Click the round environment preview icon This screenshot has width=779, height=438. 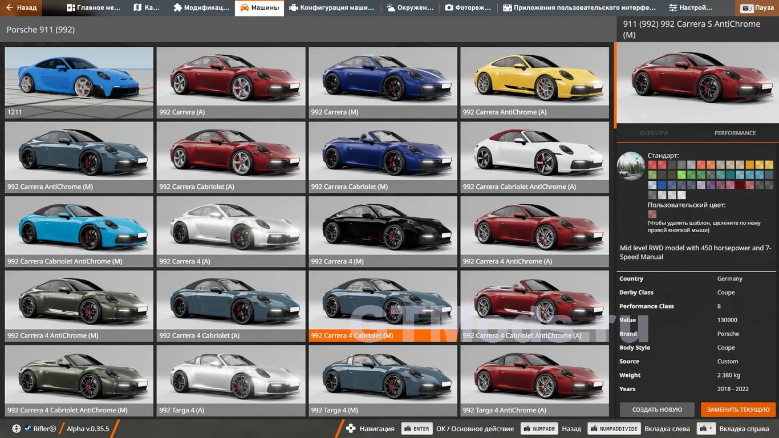pyautogui.click(x=631, y=166)
